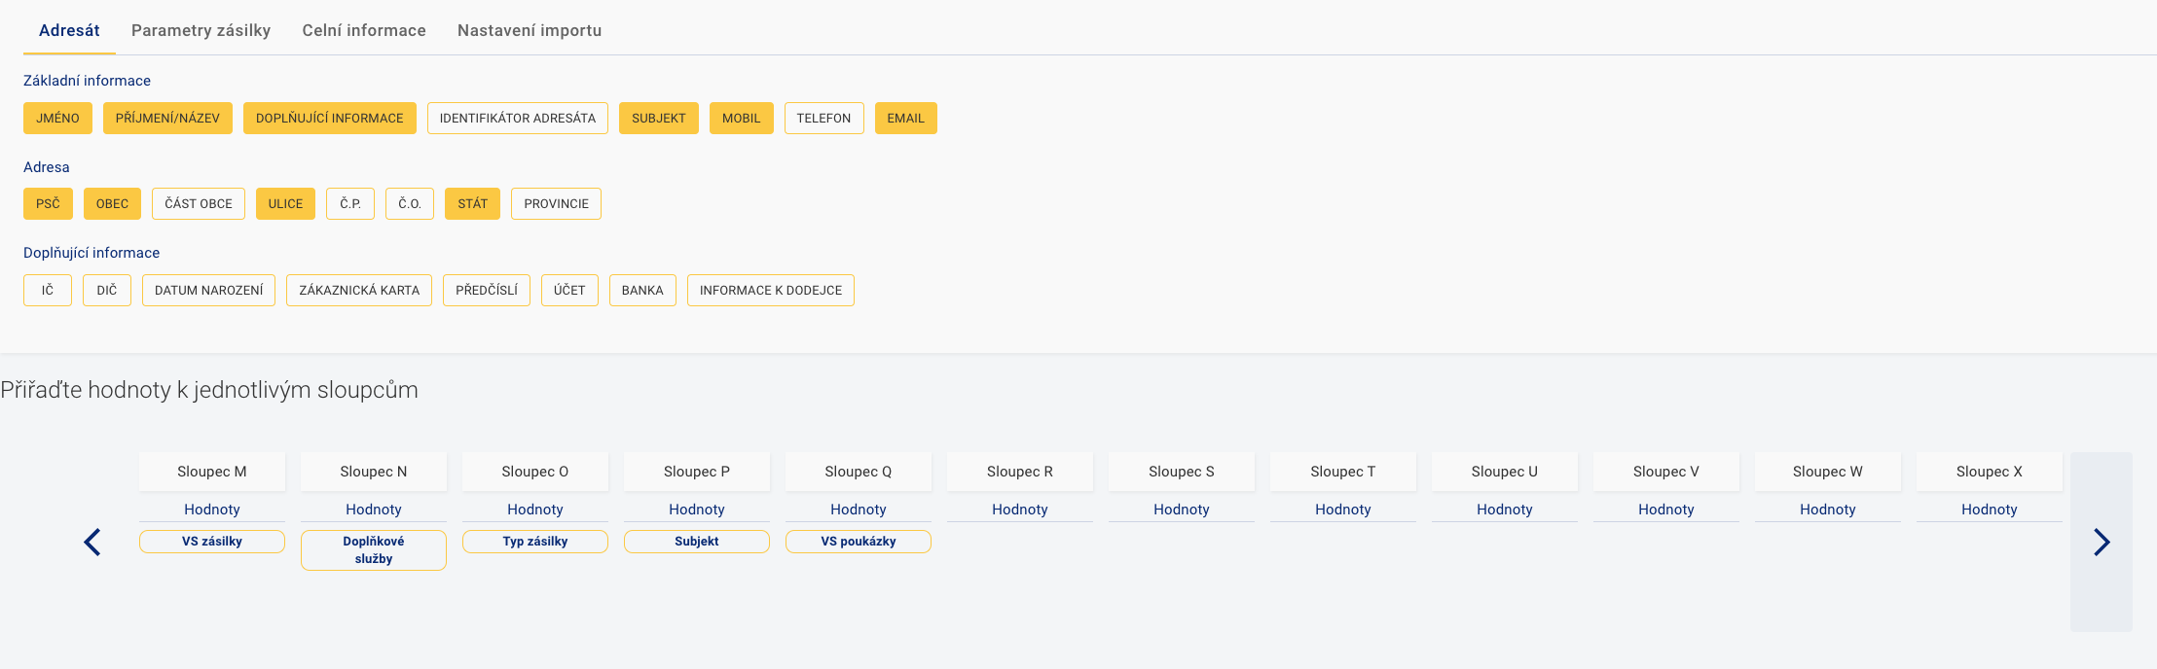Click the Typ zásilky assigned value

point(535,542)
